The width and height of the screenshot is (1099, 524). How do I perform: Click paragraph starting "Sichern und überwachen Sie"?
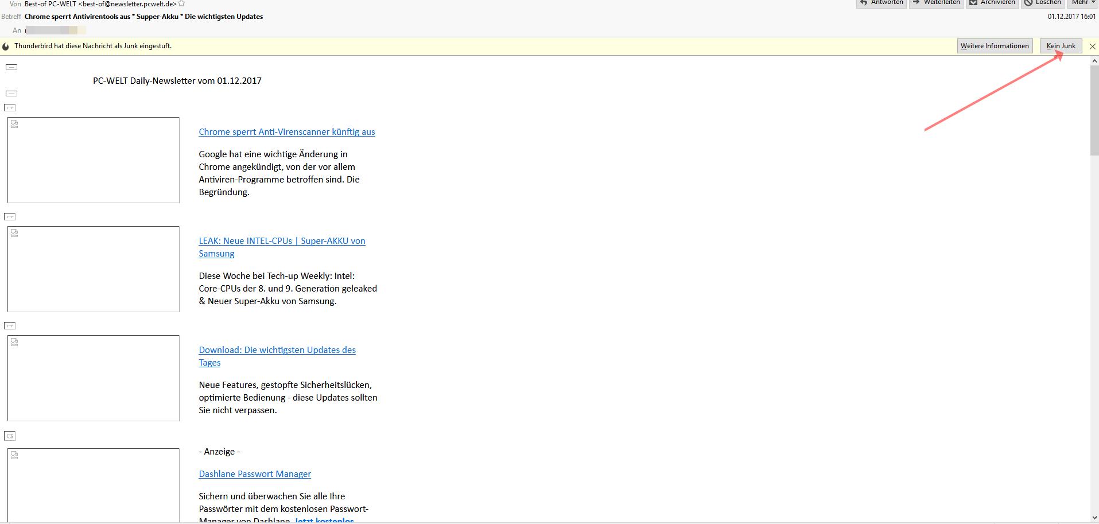pos(284,506)
